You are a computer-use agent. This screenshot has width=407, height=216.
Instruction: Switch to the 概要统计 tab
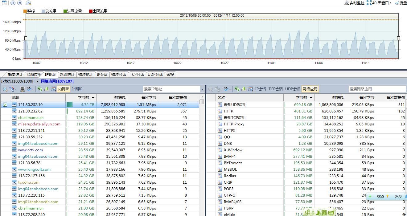(15, 74)
